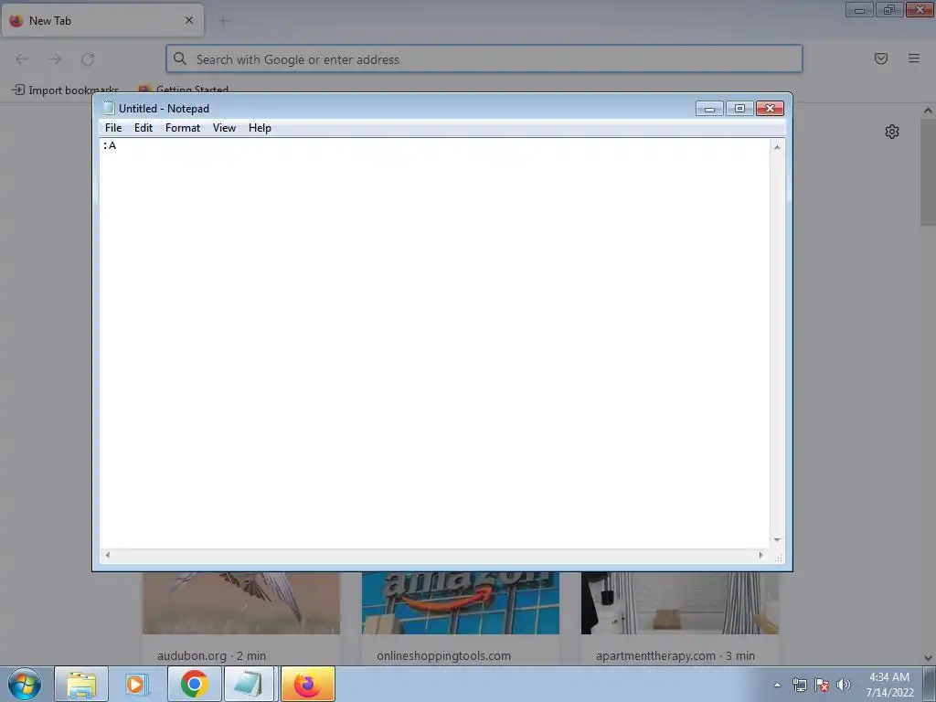The image size is (936, 702).
Task: Click Notepad's horizontal scrollbar left arrow
Action: pyautogui.click(x=108, y=555)
